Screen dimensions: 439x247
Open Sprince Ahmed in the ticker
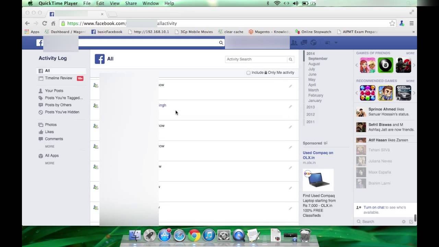(x=382, y=109)
